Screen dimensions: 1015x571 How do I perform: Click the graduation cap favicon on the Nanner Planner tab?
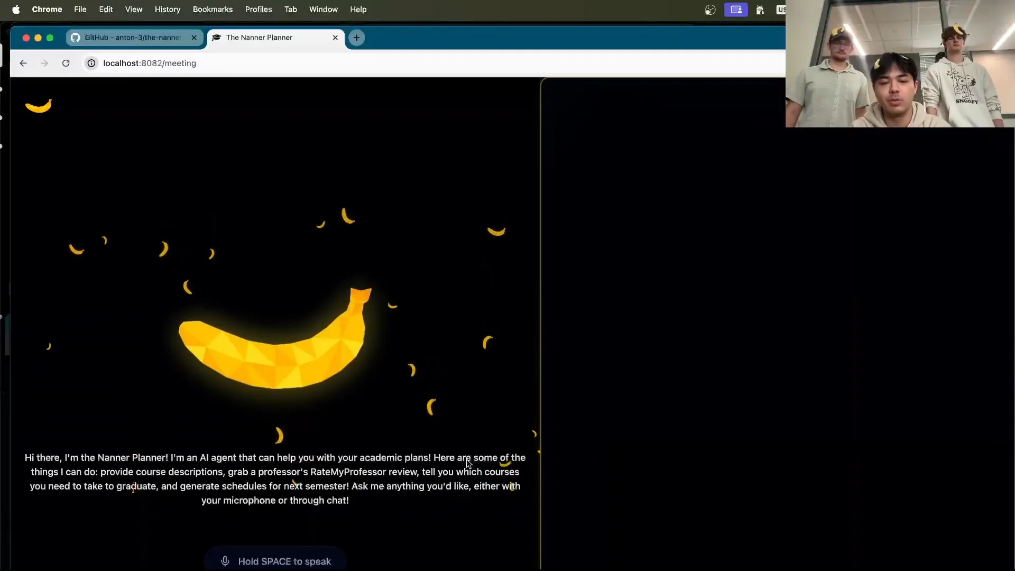pyautogui.click(x=216, y=38)
